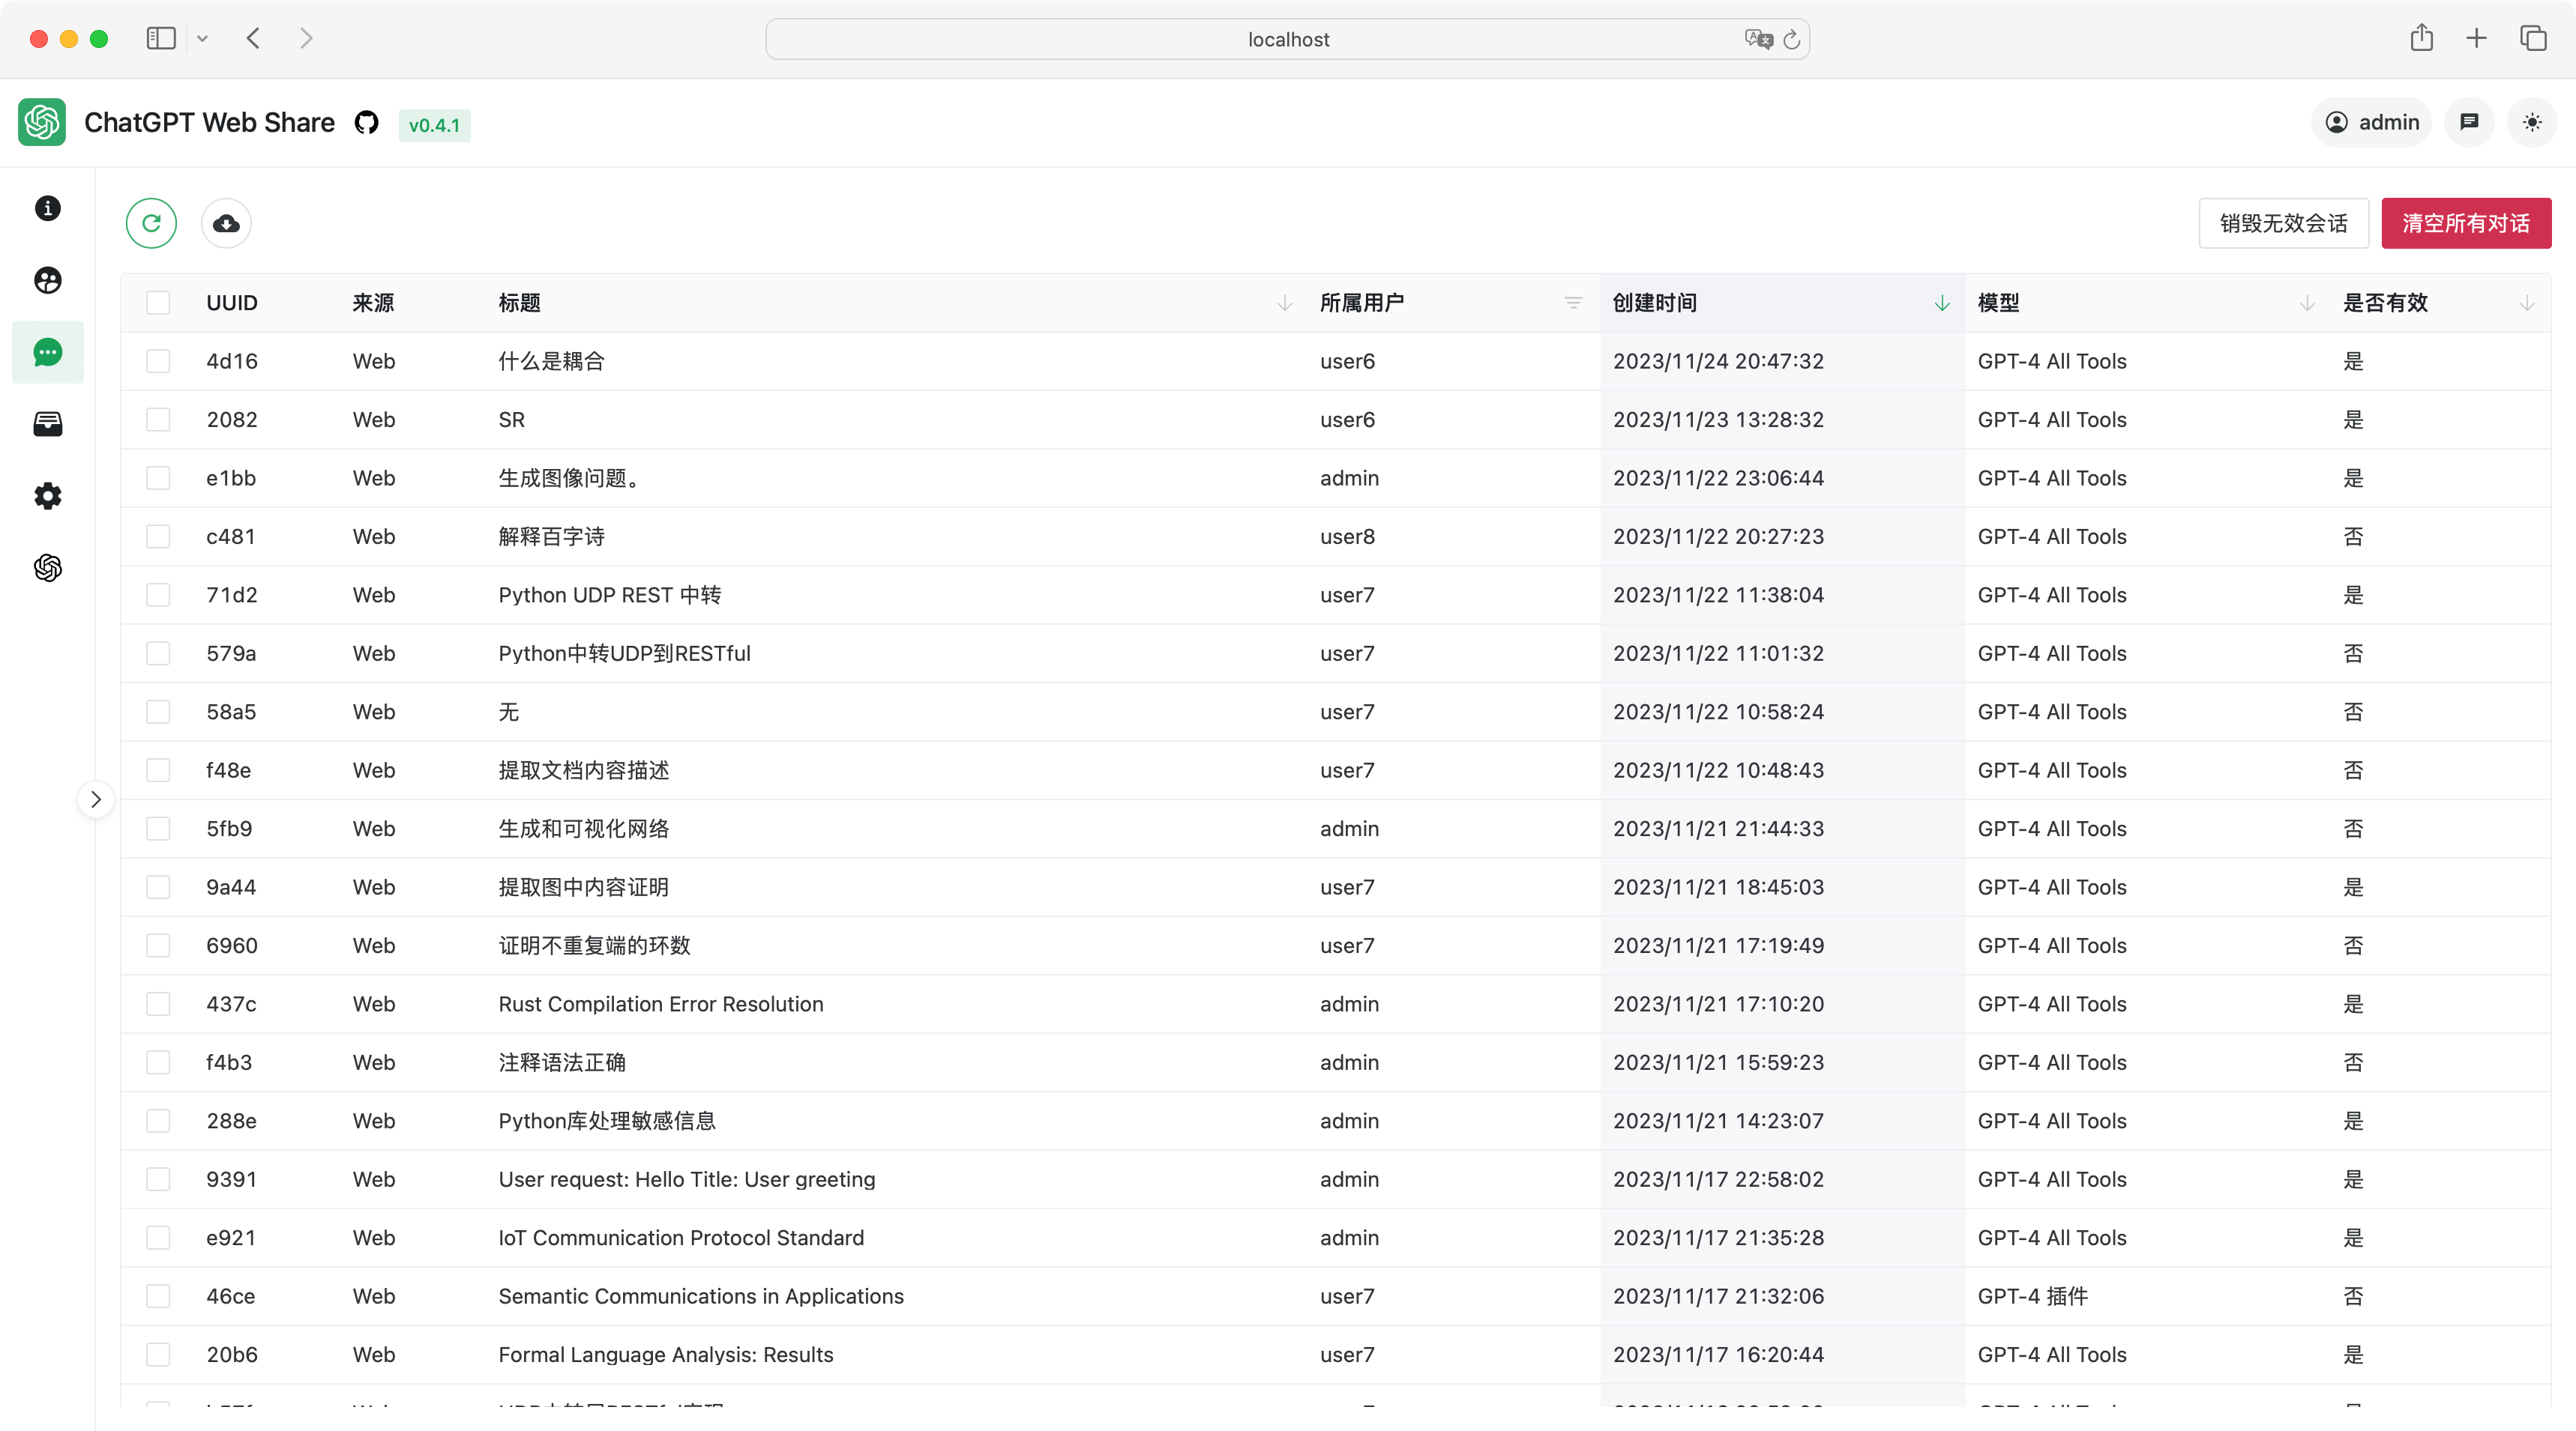The image size is (2576, 1431).
Task: Click the GitHub icon beside the title
Action: click(x=366, y=123)
